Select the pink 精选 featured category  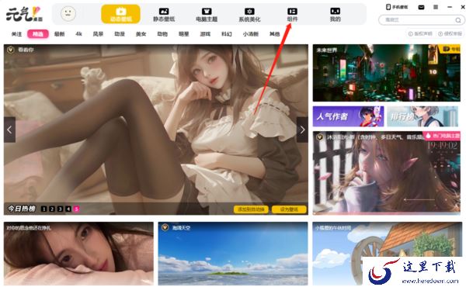pos(38,34)
